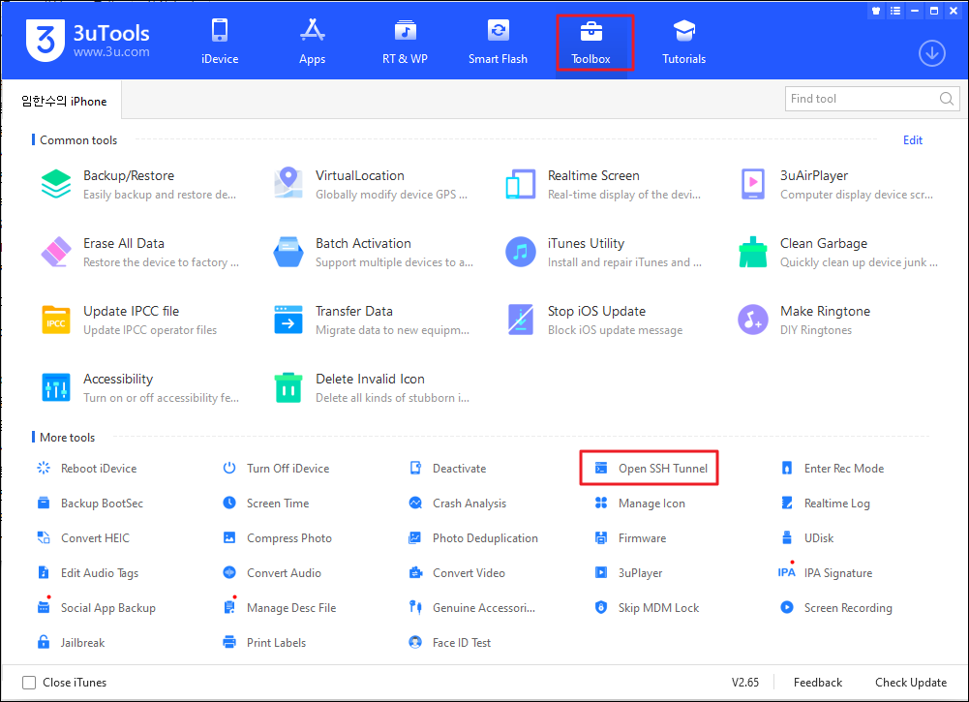Launch the VirtualLocation tool

click(x=371, y=184)
